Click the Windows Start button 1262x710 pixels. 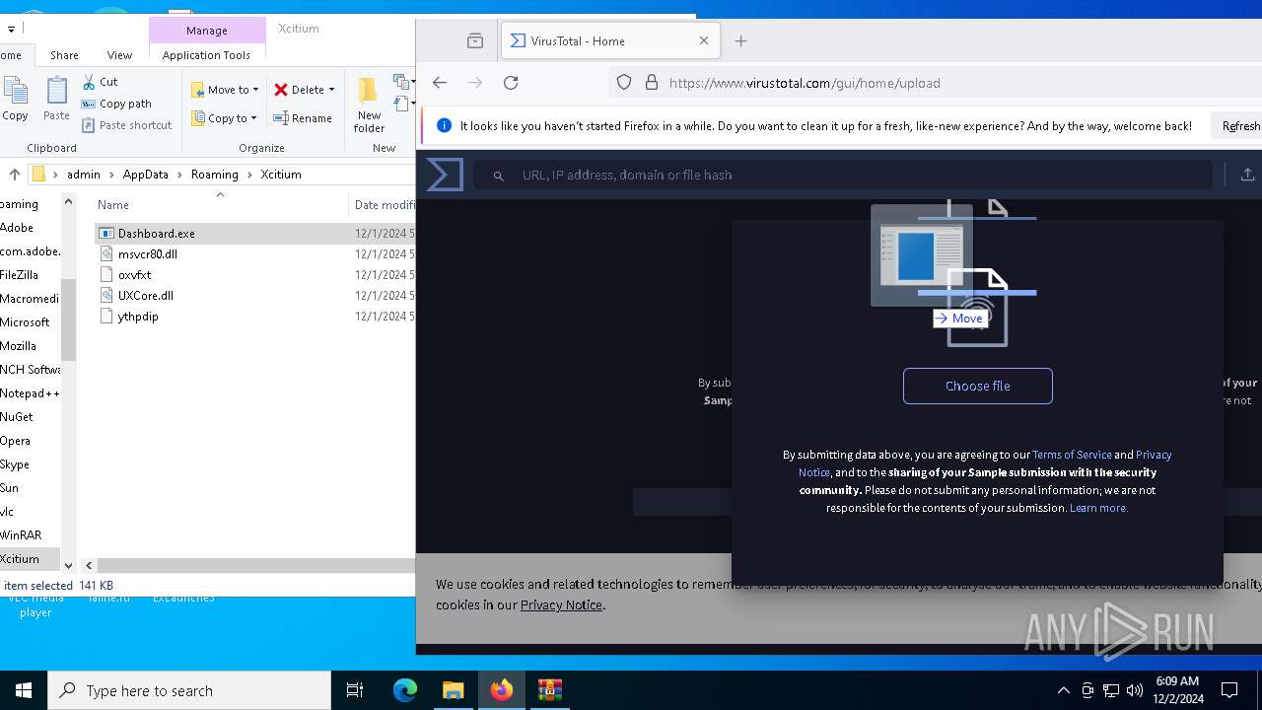[24, 690]
